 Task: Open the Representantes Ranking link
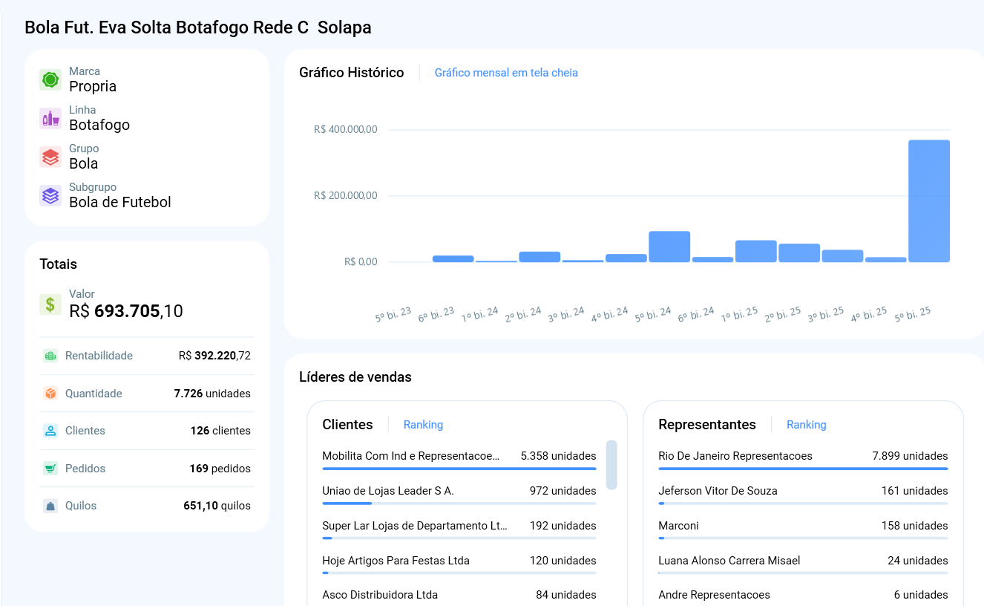[806, 425]
